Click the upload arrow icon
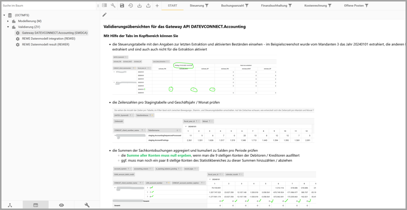The width and height of the screenshot is (407, 210). coord(148,6)
